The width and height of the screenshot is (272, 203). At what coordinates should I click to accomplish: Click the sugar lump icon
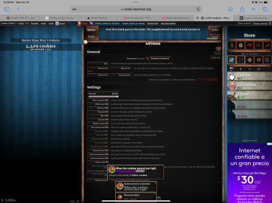click(85, 42)
